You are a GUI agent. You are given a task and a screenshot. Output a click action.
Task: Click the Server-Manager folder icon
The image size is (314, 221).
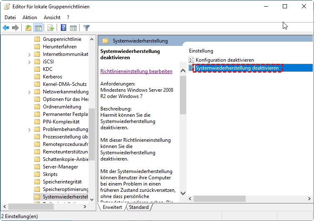click(37, 167)
